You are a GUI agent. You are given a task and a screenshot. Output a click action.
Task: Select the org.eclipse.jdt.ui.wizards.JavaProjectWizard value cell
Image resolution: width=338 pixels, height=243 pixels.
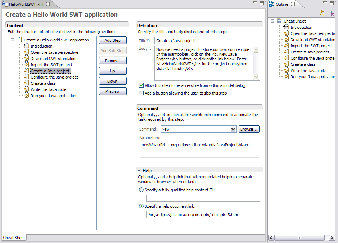(x=210, y=145)
